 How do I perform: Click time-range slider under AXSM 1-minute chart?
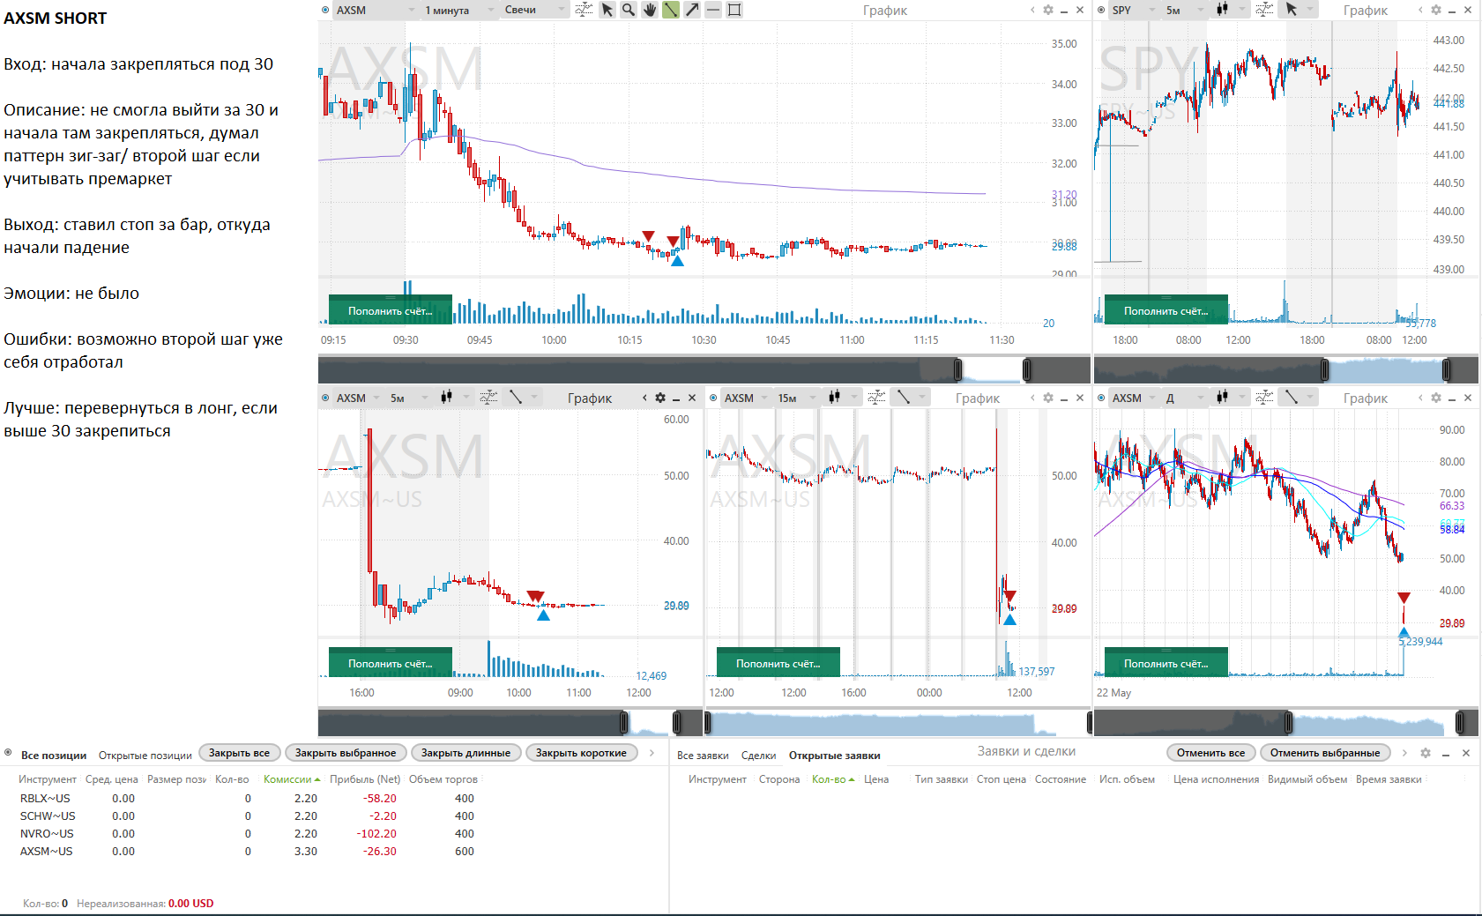(704, 369)
